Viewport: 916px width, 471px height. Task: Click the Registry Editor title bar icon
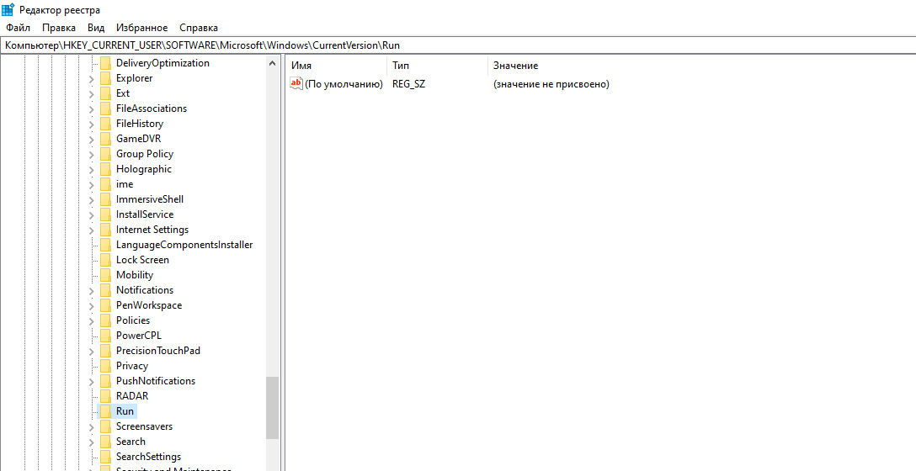(8, 9)
